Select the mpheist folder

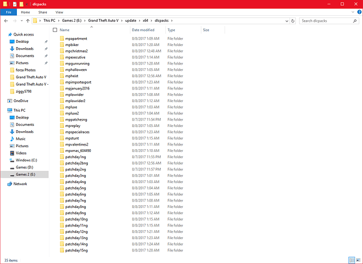71,76
